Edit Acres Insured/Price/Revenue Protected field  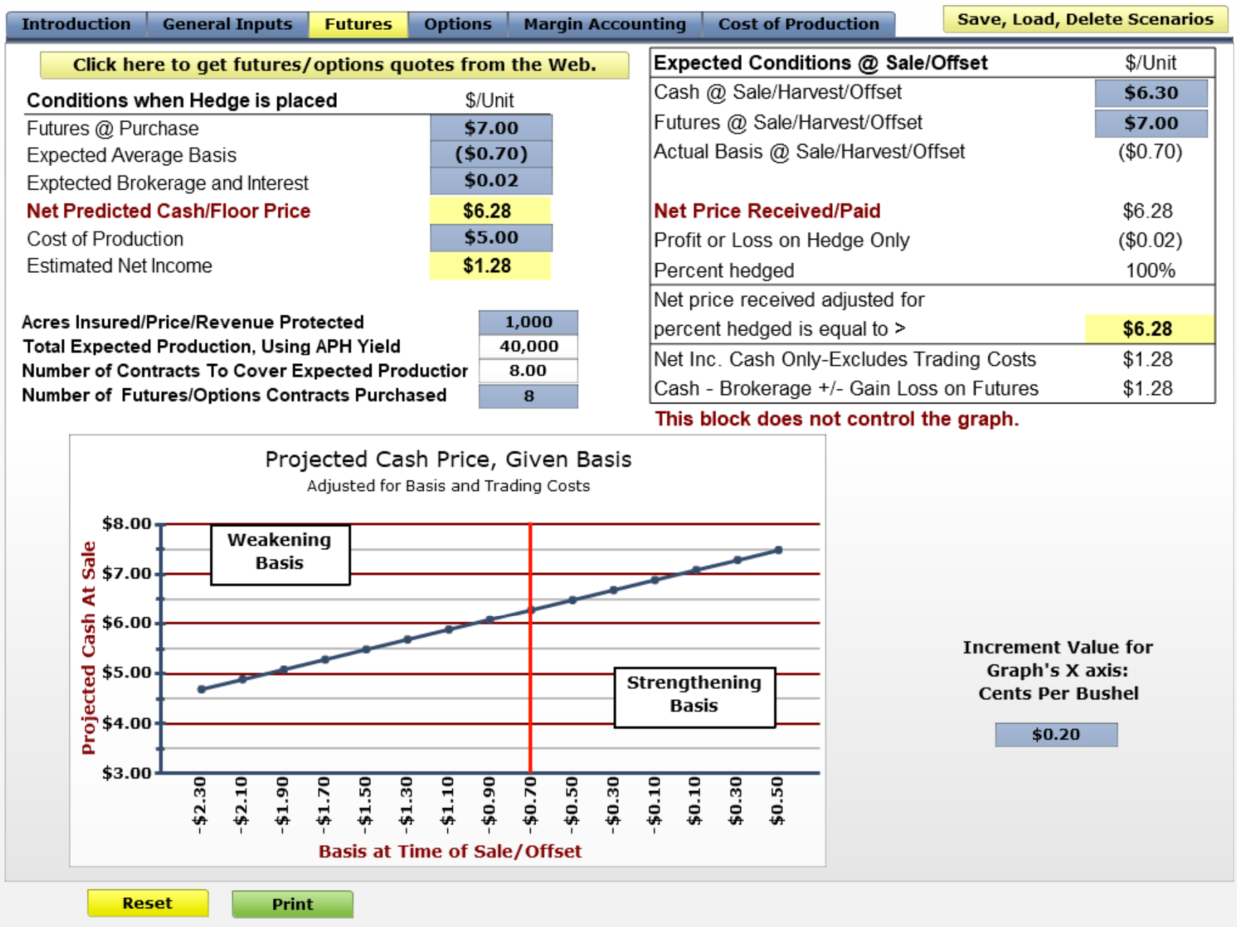[528, 322]
